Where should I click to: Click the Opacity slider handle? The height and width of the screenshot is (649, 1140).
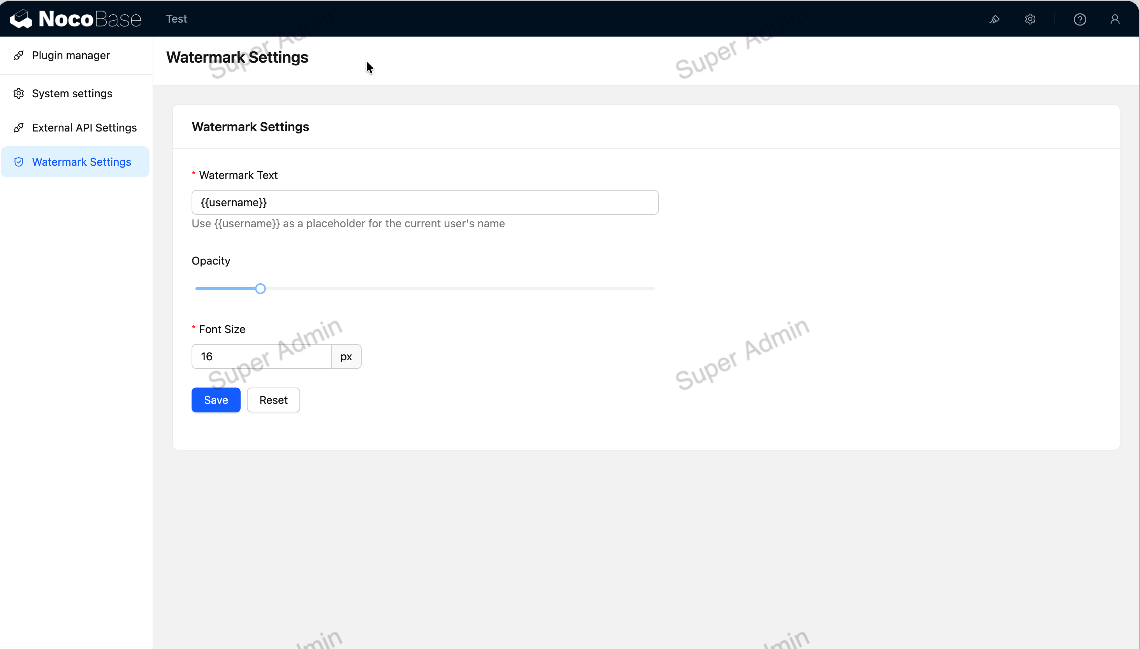pyautogui.click(x=260, y=288)
